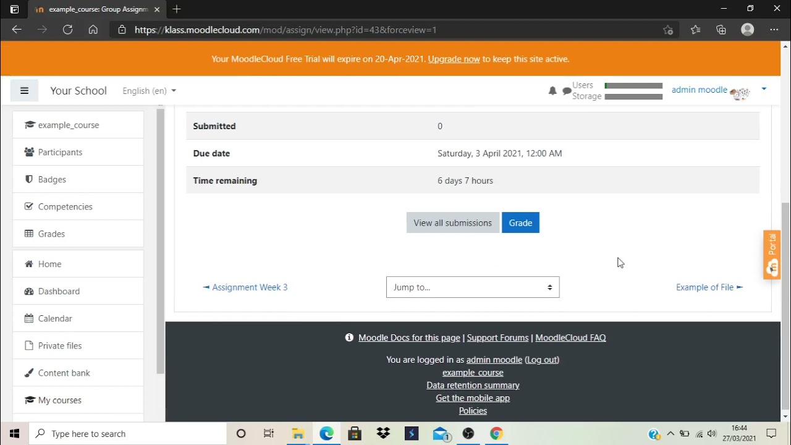
Task: Click the Private files document icon
Action: [x=29, y=345]
